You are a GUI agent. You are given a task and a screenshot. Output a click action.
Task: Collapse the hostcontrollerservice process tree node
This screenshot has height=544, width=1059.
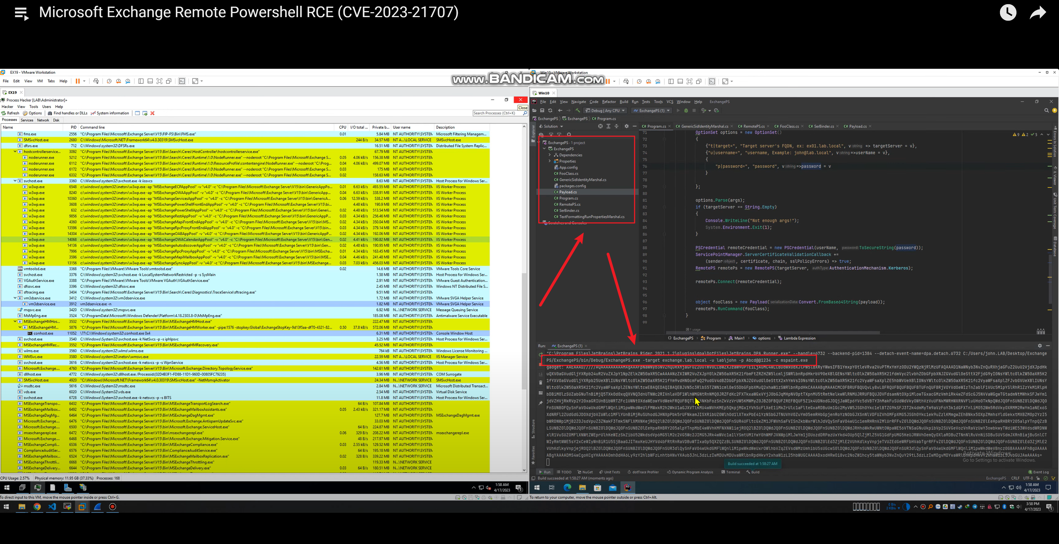pyautogui.click(x=15, y=152)
